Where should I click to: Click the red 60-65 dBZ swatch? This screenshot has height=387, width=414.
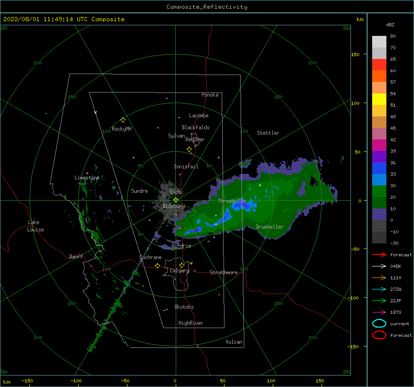pyautogui.click(x=379, y=65)
